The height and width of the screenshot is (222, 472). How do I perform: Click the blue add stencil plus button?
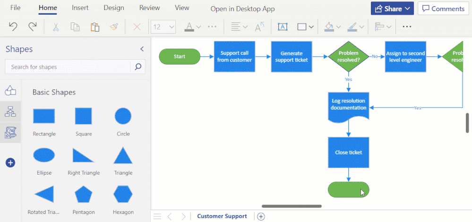tap(10, 163)
